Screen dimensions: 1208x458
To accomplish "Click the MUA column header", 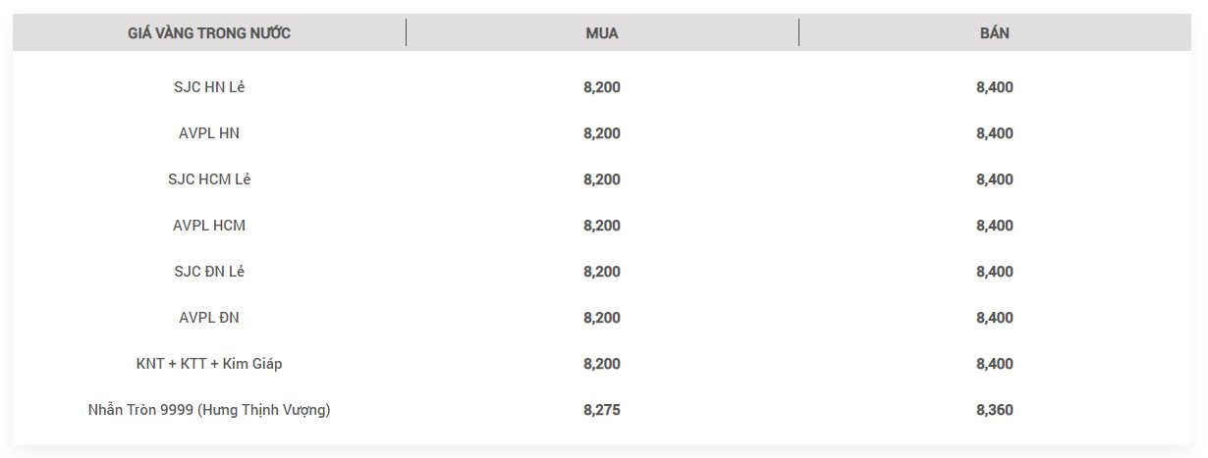I will (x=602, y=33).
